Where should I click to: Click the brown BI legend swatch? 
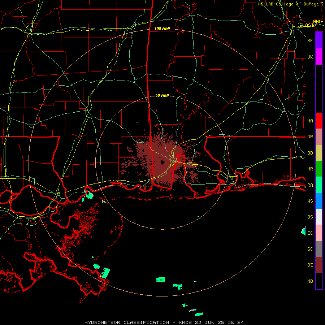(x=319, y=265)
